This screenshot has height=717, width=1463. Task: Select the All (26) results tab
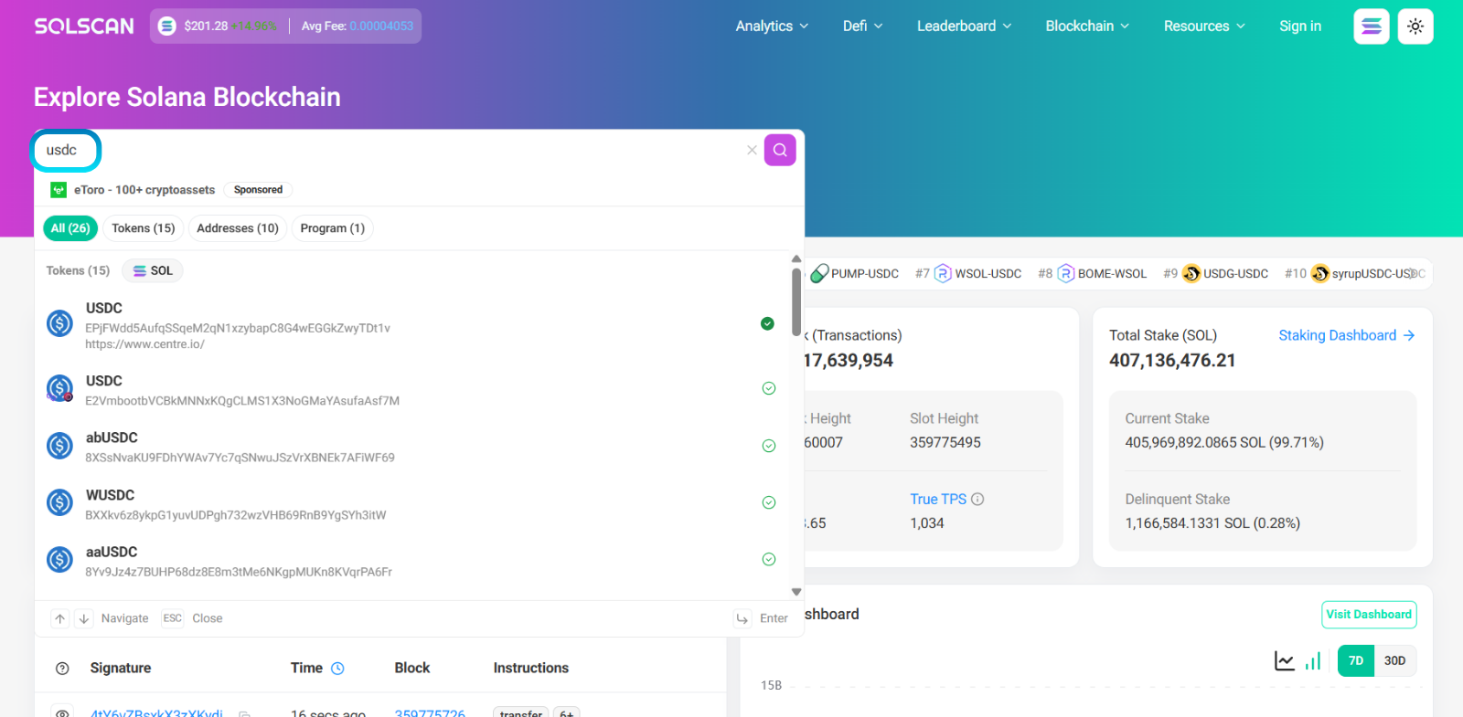(x=70, y=228)
